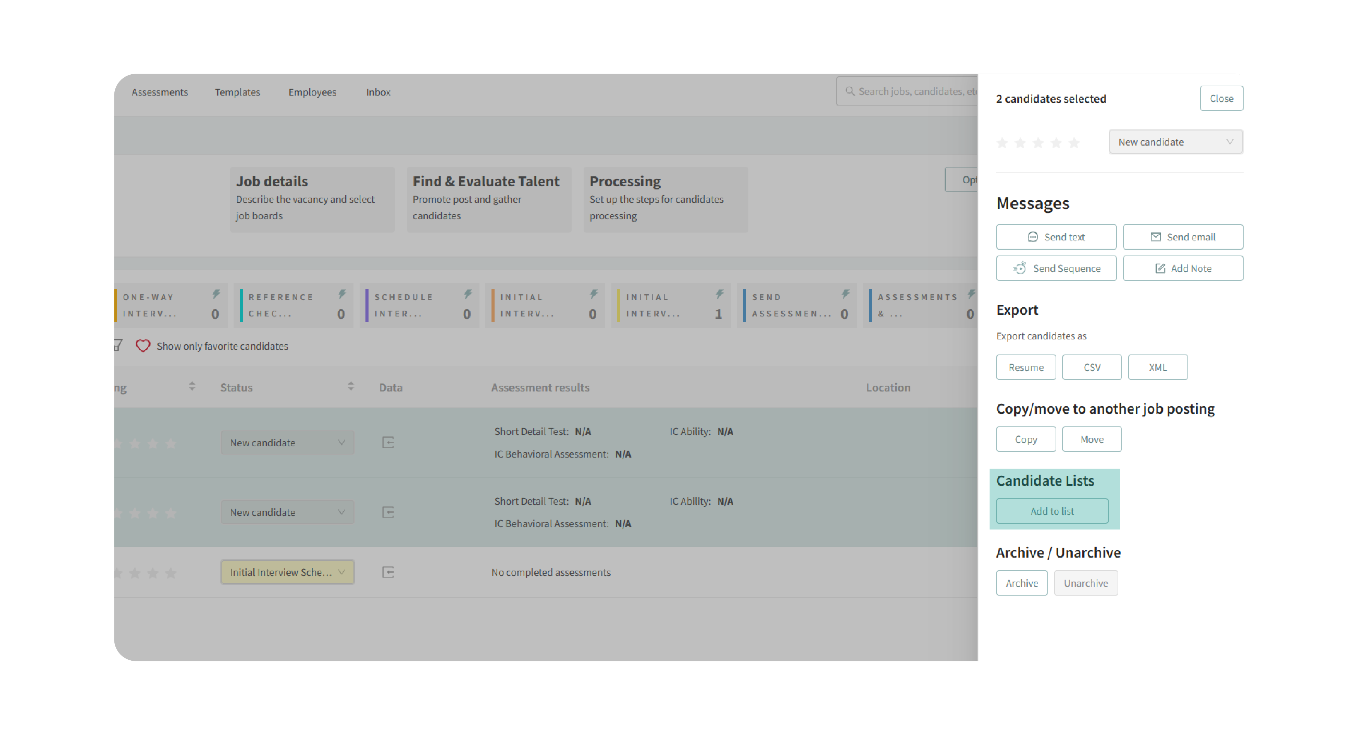This screenshot has height=735, width=1370.
Task: Click the Add to list button
Action: [x=1051, y=511]
